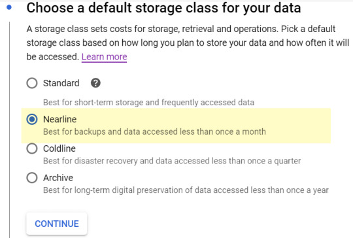Click the blue step bullet beside the heading

[9, 8]
